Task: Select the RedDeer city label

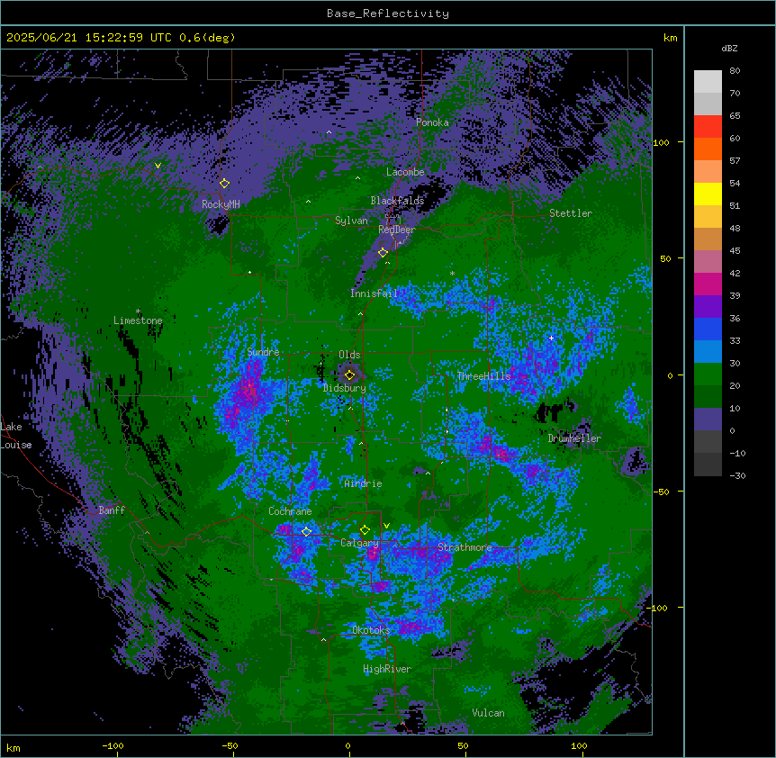Action: pos(396,230)
